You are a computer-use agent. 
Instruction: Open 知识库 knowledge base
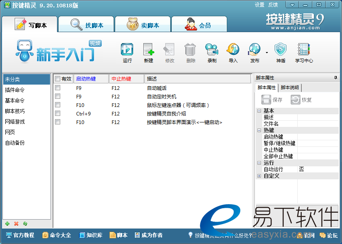coord(91,235)
